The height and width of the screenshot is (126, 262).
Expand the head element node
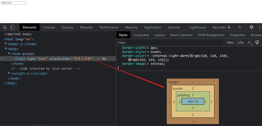pyautogui.click(x=6, y=44)
